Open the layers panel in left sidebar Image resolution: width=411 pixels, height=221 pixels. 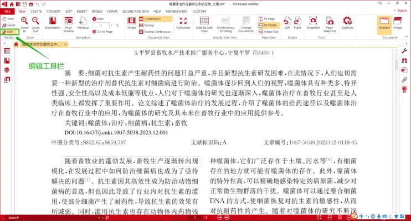[x=7, y=70]
